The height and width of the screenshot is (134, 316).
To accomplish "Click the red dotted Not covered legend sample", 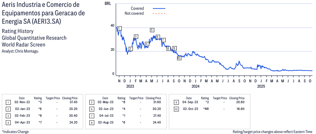I will pos(159,13).
